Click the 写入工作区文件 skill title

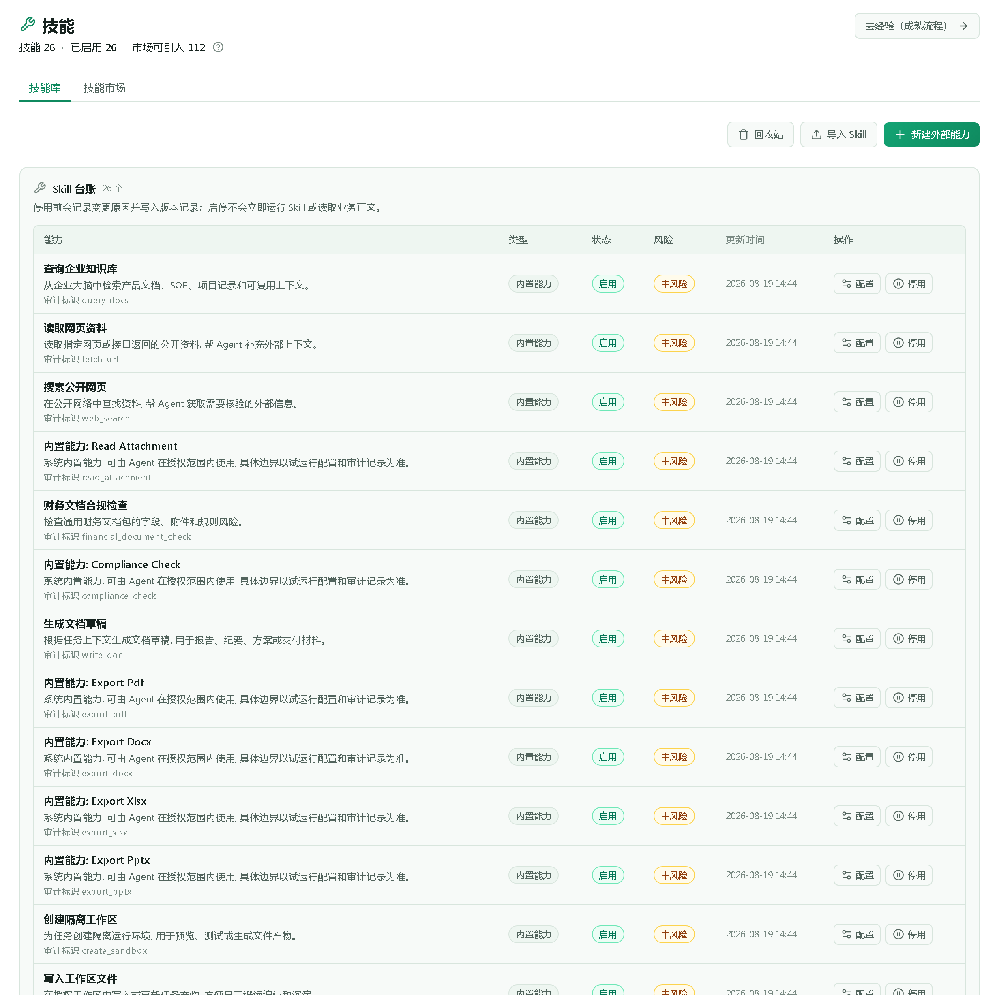(x=80, y=978)
